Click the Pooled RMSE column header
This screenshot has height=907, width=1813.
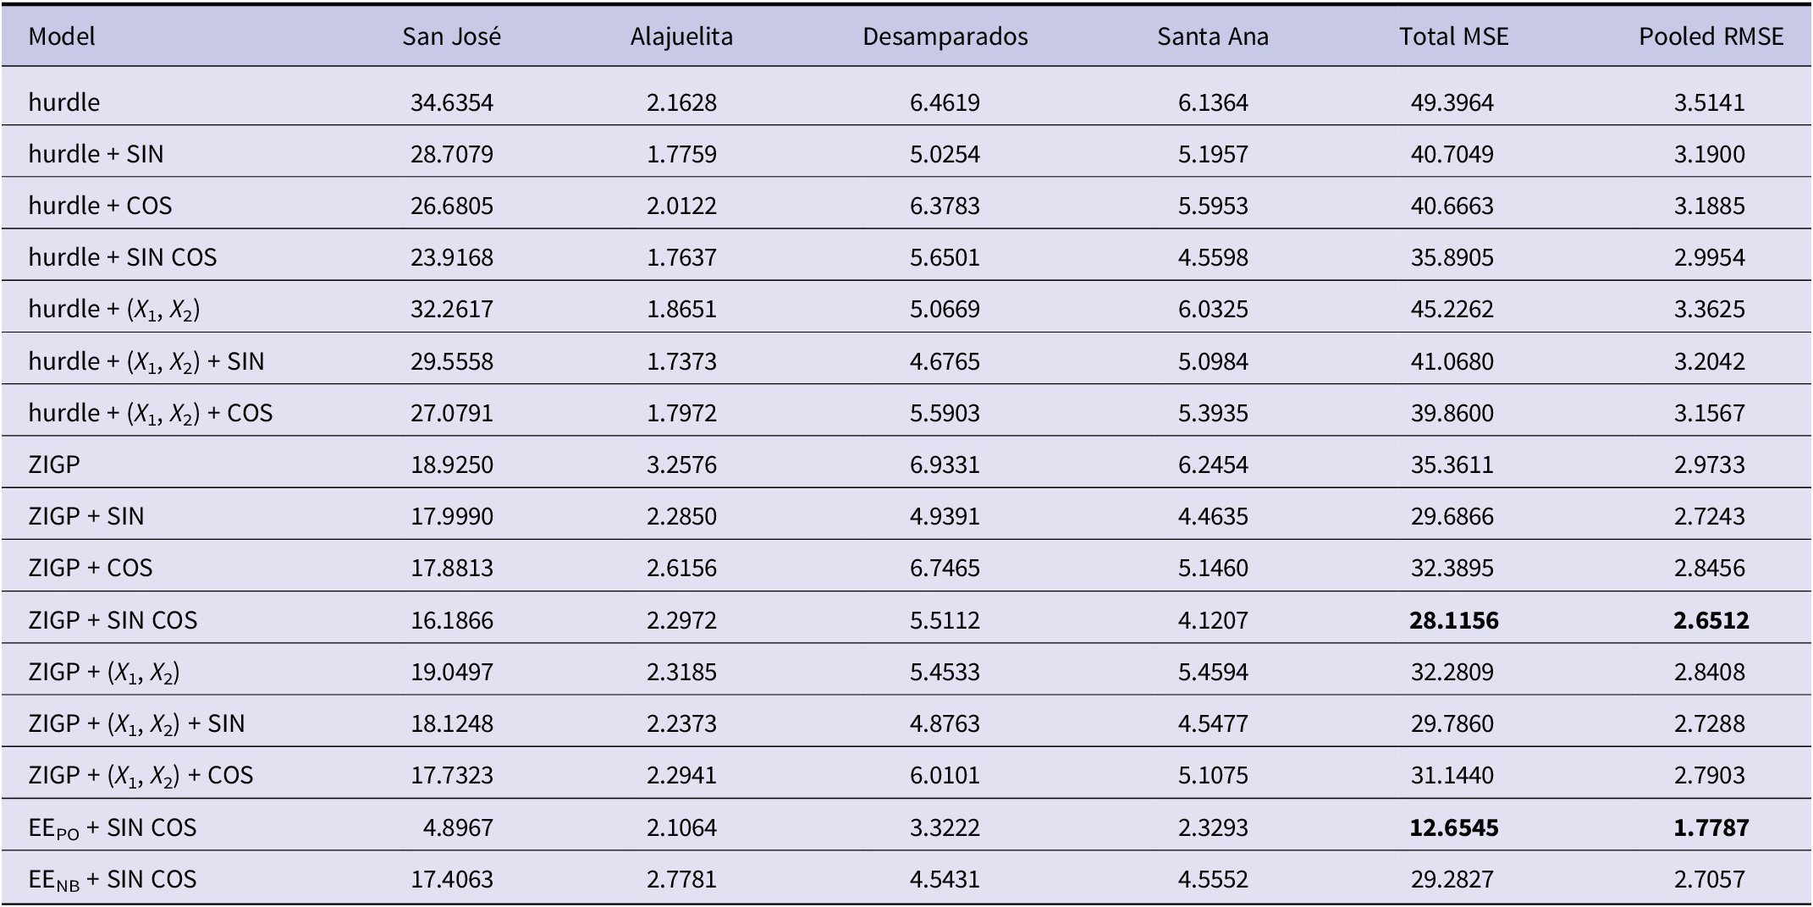pos(1711,36)
